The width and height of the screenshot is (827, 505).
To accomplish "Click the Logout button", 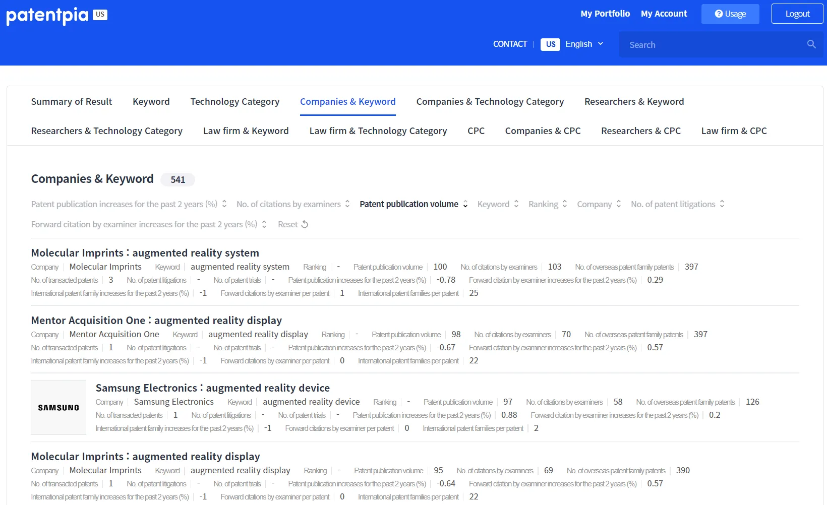I will [x=797, y=14].
